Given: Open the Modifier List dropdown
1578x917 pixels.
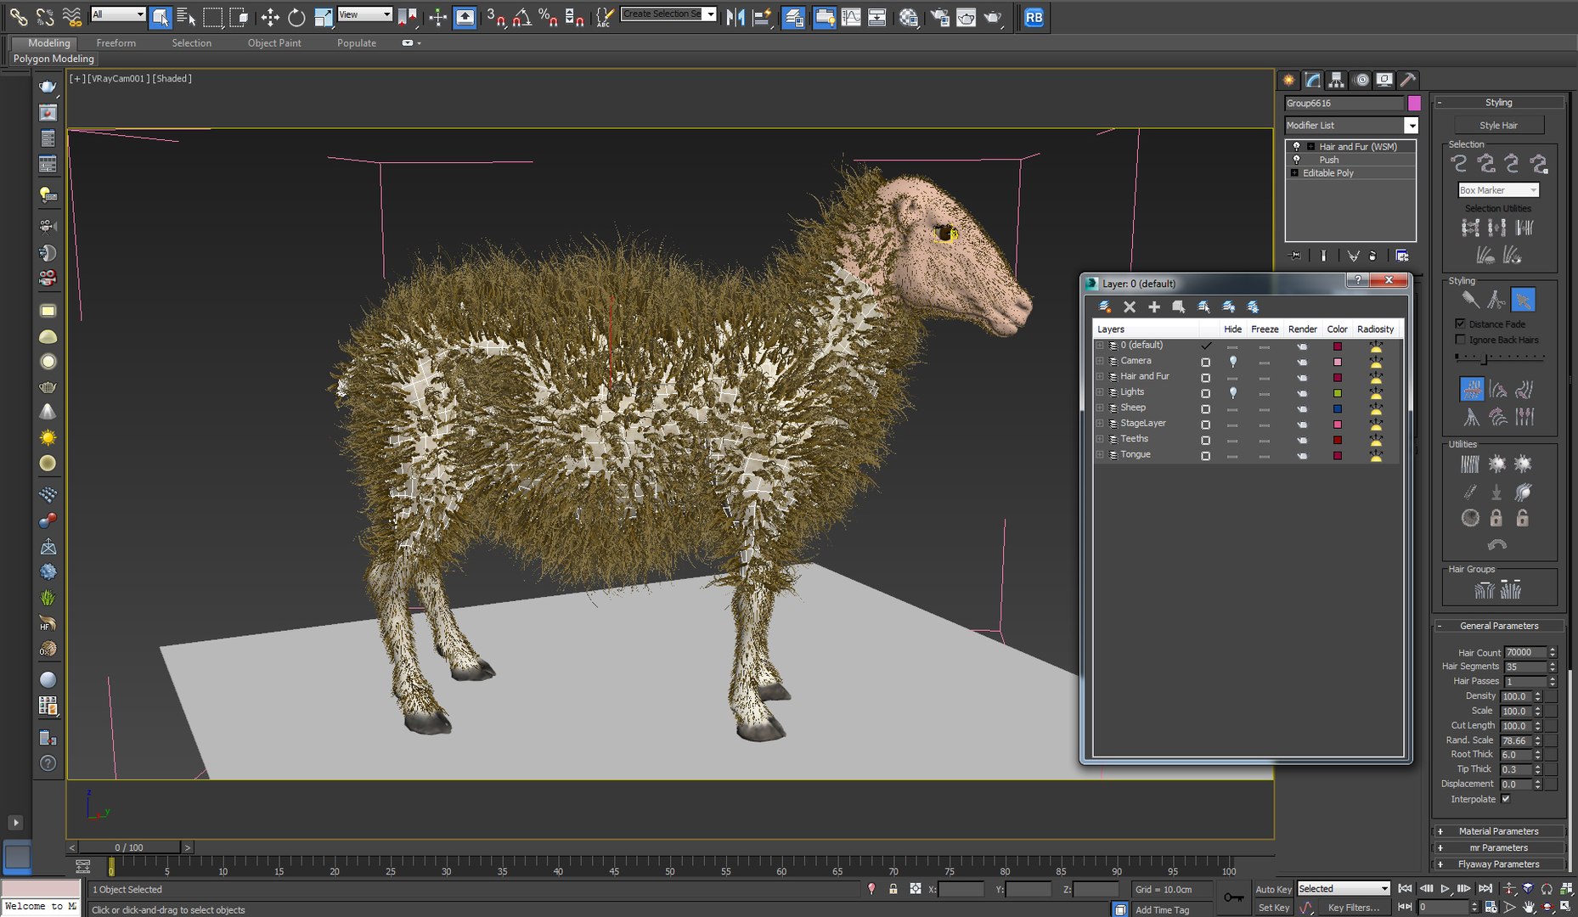Looking at the screenshot, I should pyautogui.click(x=1411, y=126).
